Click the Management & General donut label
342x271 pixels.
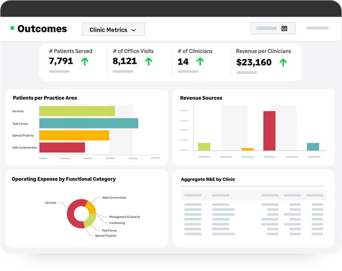(x=125, y=217)
